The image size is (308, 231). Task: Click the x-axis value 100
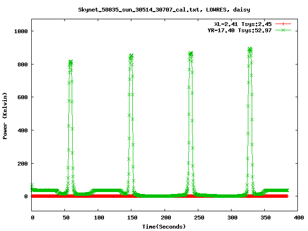pos(99,218)
